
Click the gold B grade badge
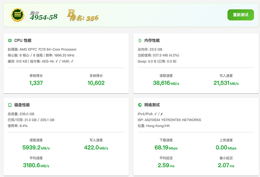(x=71, y=13)
